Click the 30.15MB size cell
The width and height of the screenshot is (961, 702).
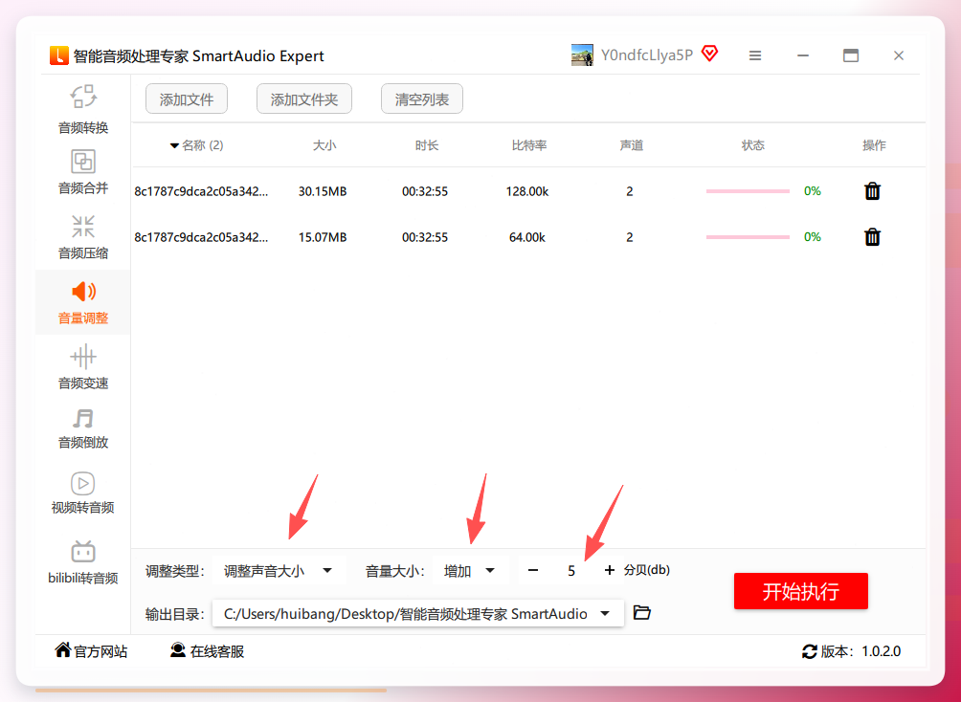323,191
